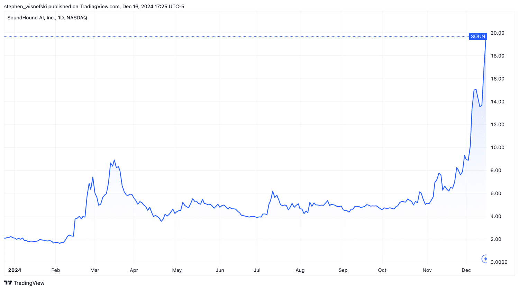Viewport: 519px width, 290px height.
Task: Click the 2.00 price axis label
Action: click(x=496, y=239)
